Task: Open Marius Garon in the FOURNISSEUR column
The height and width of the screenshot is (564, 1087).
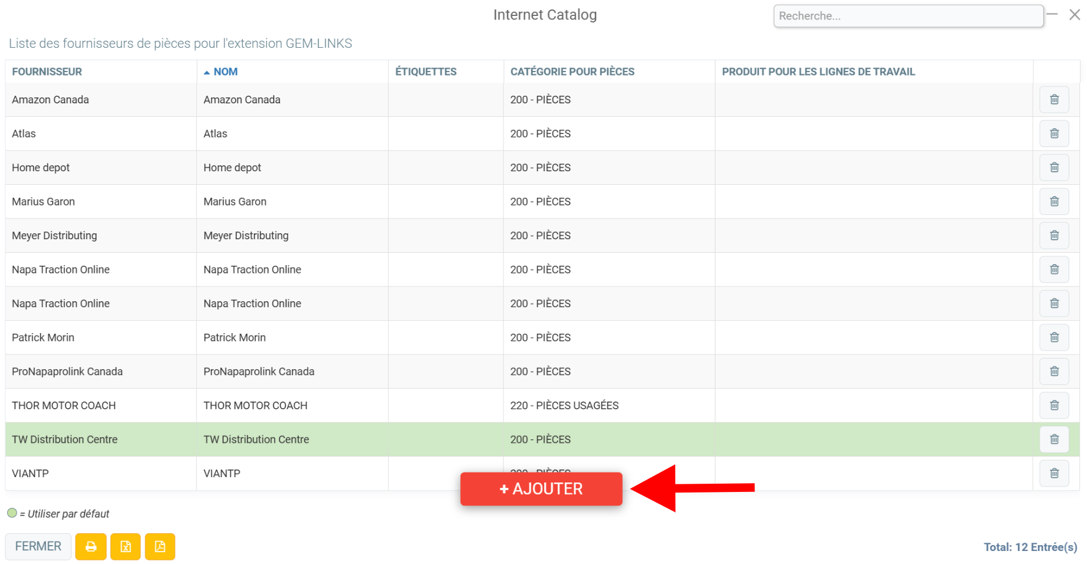Action: [x=43, y=201]
